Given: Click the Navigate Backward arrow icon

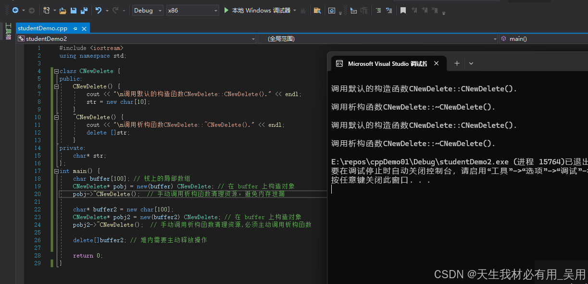Looking at the screenshot, I should coord(15,10).
